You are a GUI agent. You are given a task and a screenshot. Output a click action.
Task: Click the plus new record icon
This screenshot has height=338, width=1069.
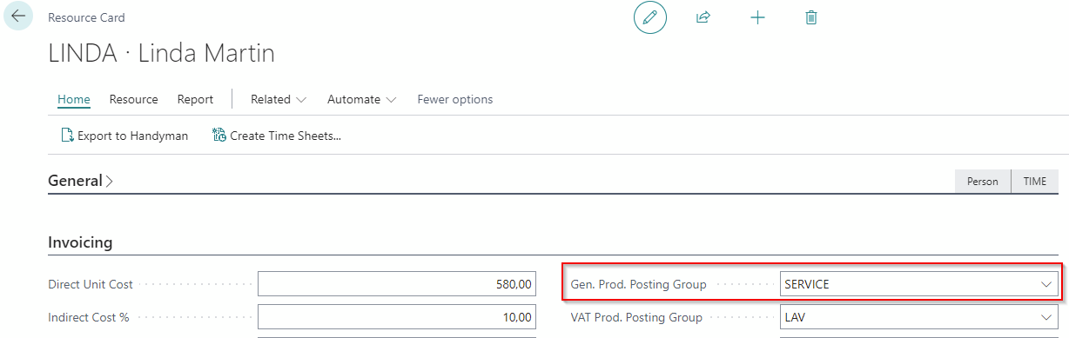pos(757,17)
